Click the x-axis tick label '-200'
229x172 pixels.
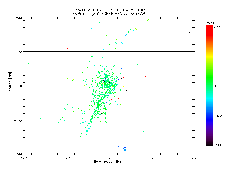23,158
